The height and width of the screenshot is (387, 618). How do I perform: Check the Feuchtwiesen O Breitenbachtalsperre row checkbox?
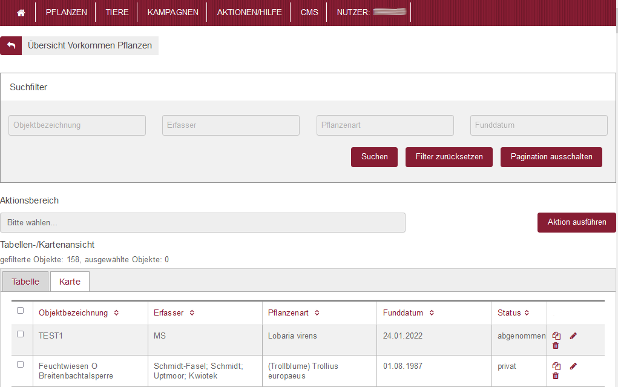click(21, 365)
